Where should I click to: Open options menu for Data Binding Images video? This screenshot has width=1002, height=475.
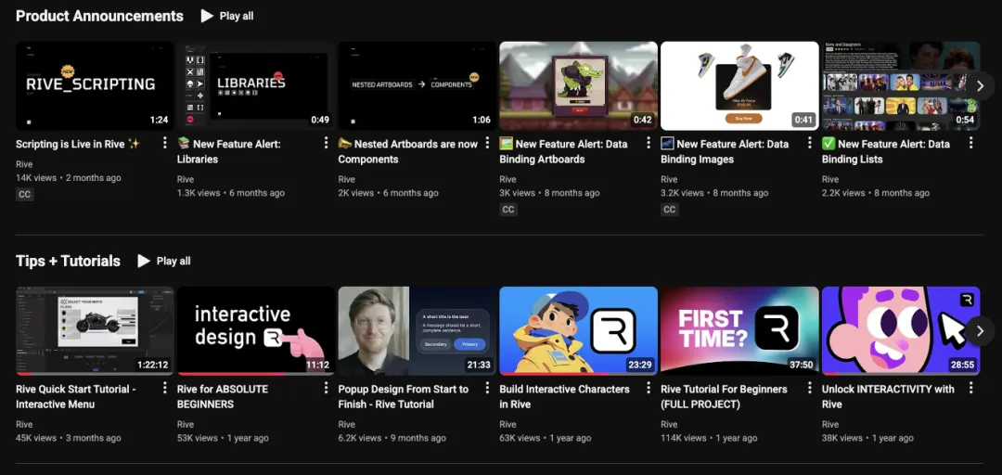[810, 143]
